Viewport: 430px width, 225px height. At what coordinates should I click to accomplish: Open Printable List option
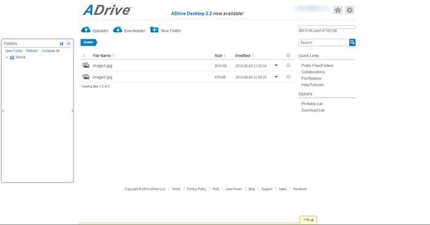[x=312, y=104]
